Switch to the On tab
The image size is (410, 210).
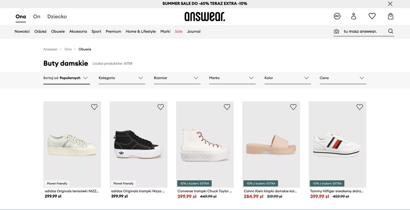[37, 17]
